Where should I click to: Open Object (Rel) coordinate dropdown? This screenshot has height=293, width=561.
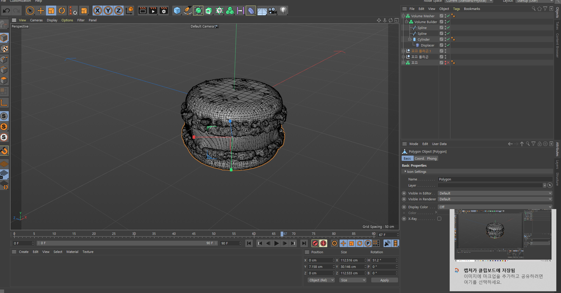point(321,280)
